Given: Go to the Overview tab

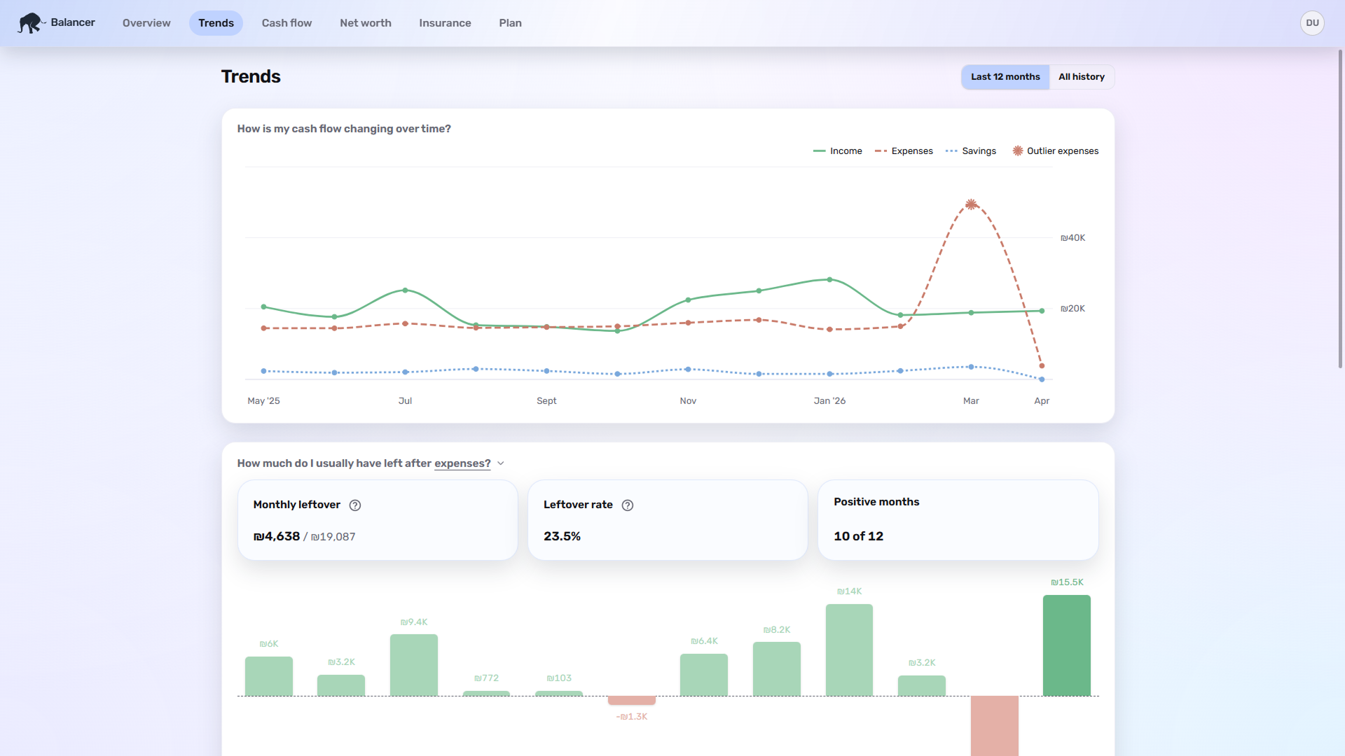Looking at the screenshot, I should pyautogui.click(x=146, y=23).
